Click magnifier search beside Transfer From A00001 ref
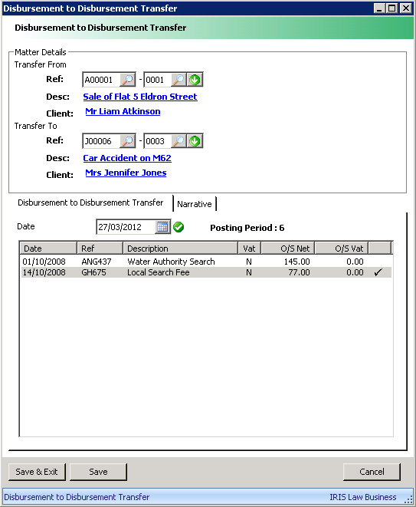 point(127,80)
